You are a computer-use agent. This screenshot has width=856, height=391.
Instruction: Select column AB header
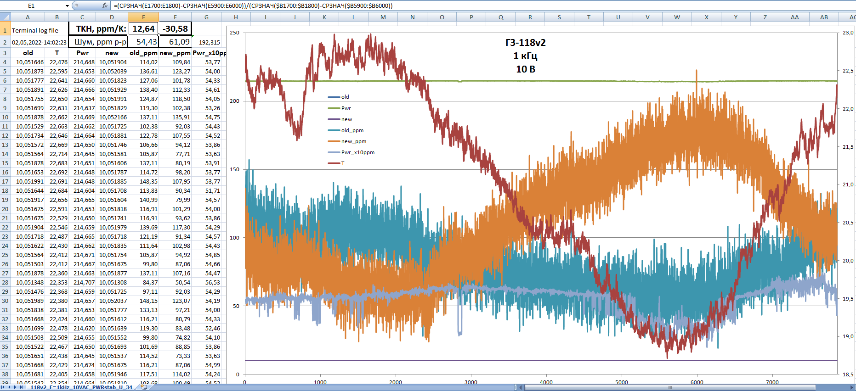click(x=824, y=17)
